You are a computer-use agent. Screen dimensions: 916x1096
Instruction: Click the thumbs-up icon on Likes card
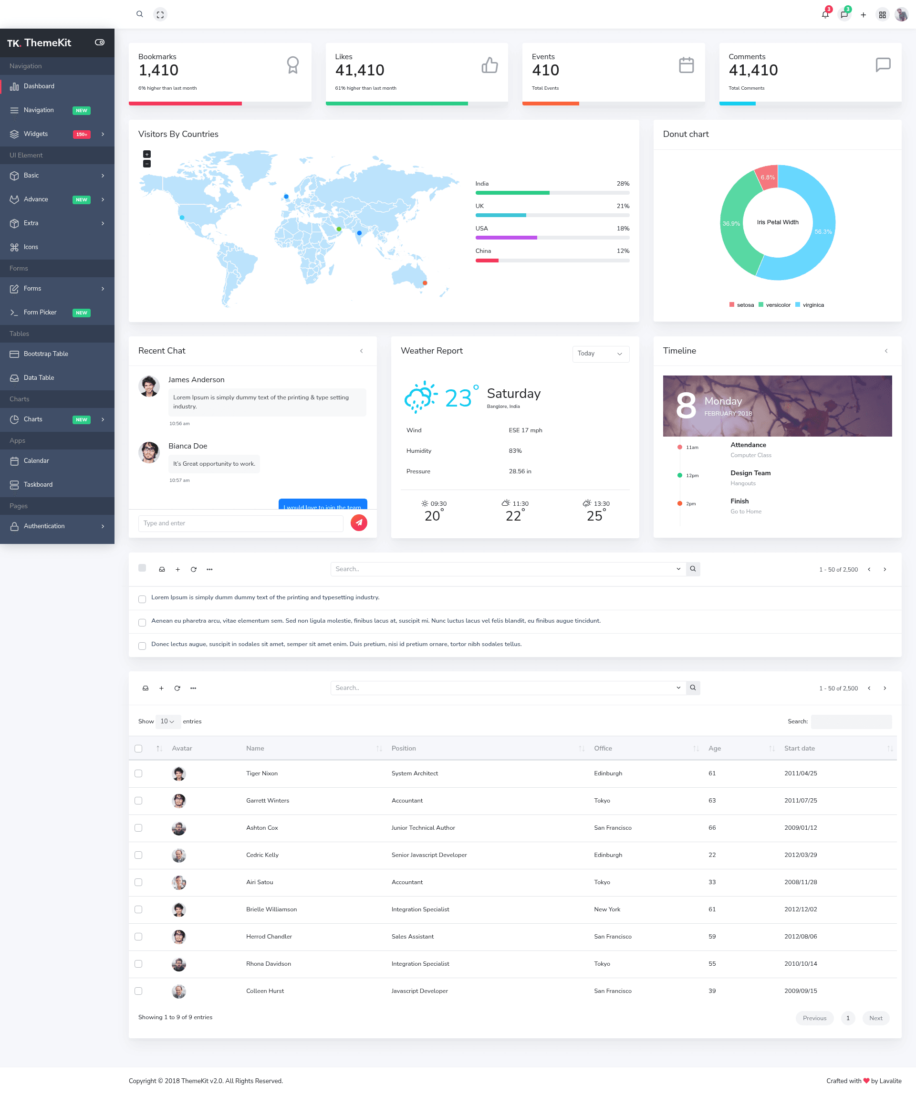(x=489, y=65)
